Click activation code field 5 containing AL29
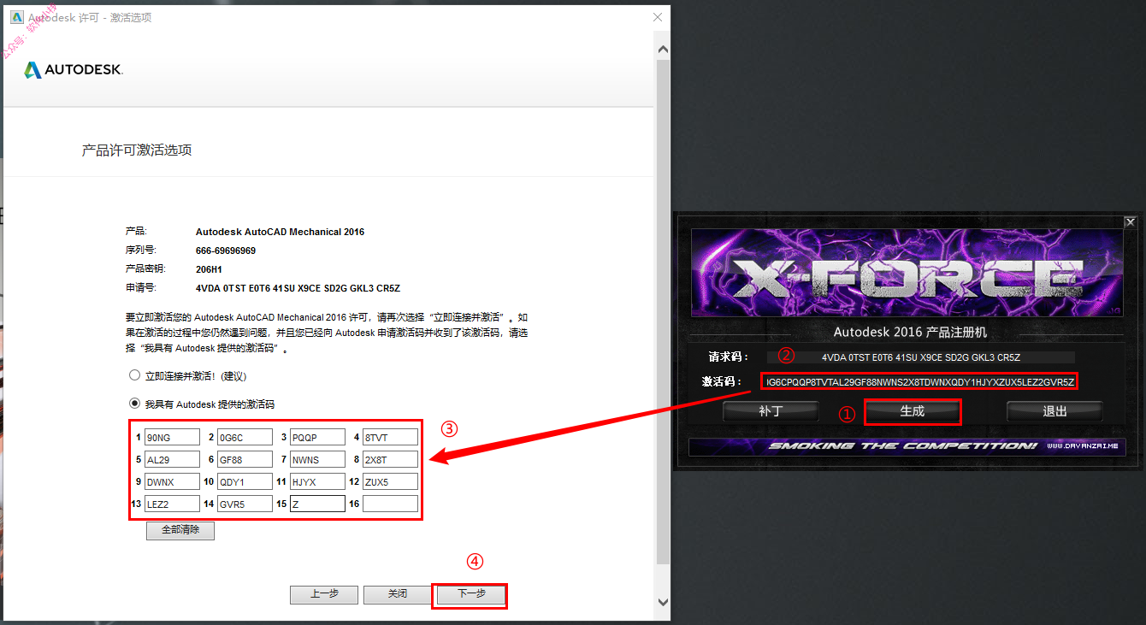 coord(172,459)
